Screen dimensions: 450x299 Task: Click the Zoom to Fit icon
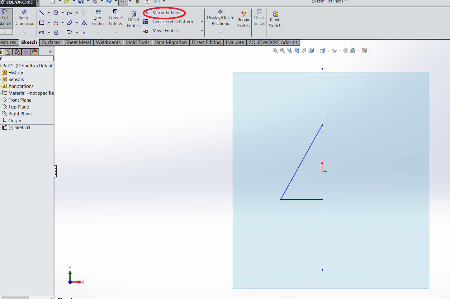pyautogui.click(x=275, y=51)
